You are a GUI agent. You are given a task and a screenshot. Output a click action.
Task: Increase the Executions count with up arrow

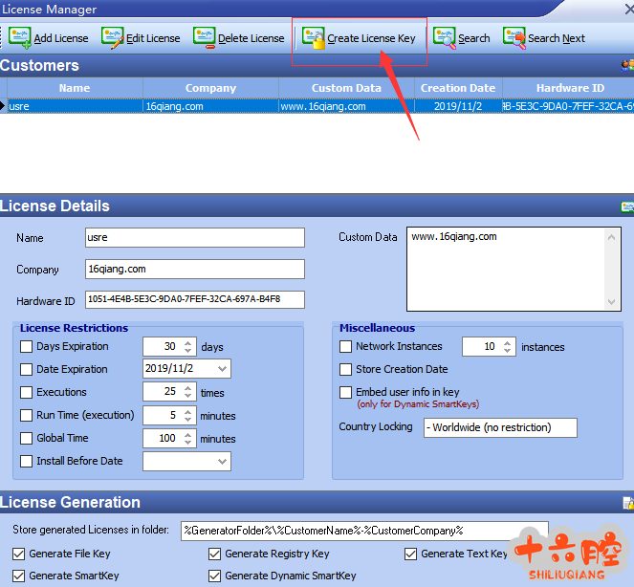click(x=188, y=387)
